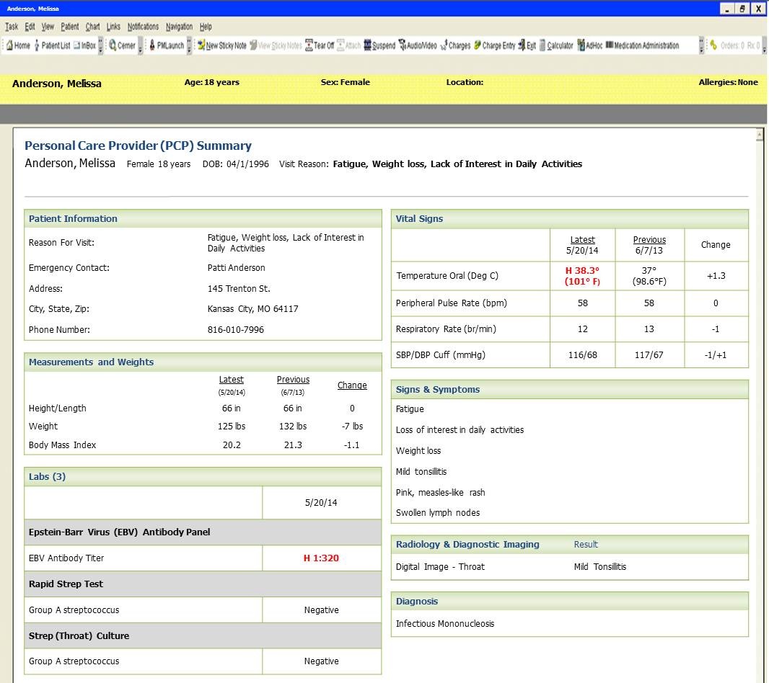Click Swollen lymph nodes symptom
The image size is (769, 683).
pyautogui.click(x=437, y=513)
